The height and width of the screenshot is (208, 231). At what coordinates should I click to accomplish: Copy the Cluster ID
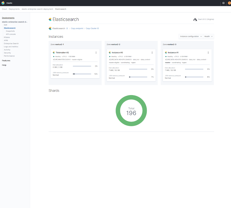[x=92, y=29]
